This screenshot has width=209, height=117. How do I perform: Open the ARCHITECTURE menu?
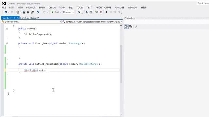[103, 8]
